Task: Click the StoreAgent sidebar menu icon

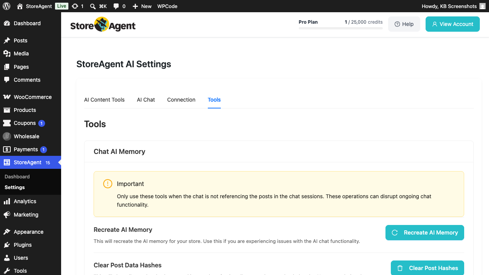Action: click(7, 162)
